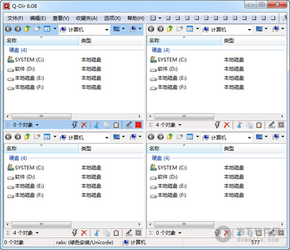Open the bottom-right pane 计算机 address combo

227,137
